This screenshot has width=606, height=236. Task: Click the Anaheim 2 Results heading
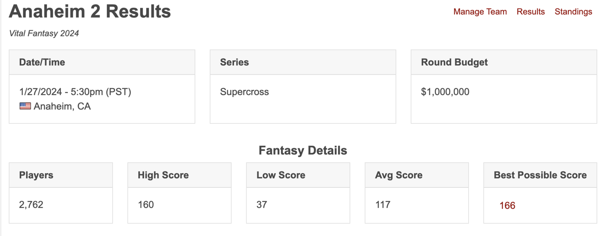[x=90, y=11]
